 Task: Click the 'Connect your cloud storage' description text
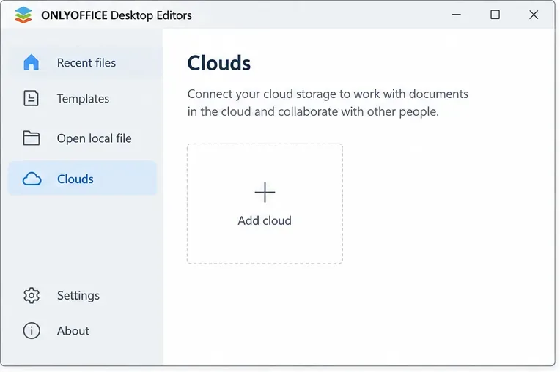coord(328,103)
